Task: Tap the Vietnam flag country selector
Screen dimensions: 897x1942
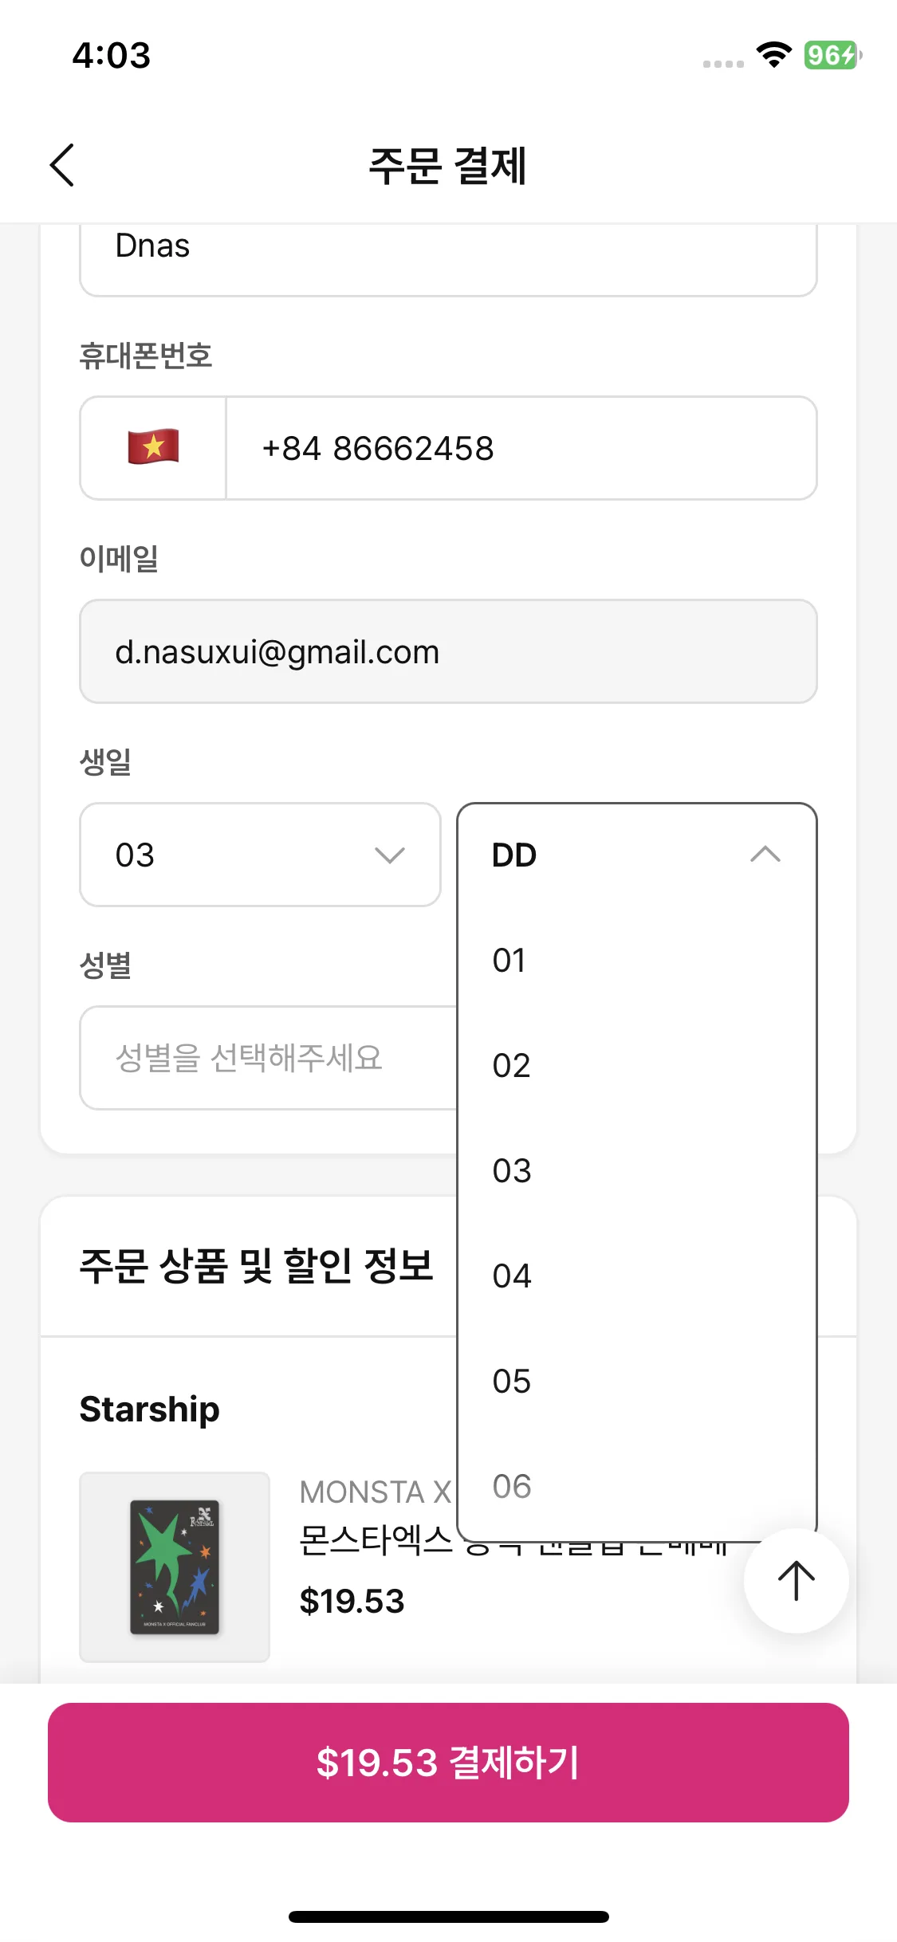Action: click(x=153, y=448)
